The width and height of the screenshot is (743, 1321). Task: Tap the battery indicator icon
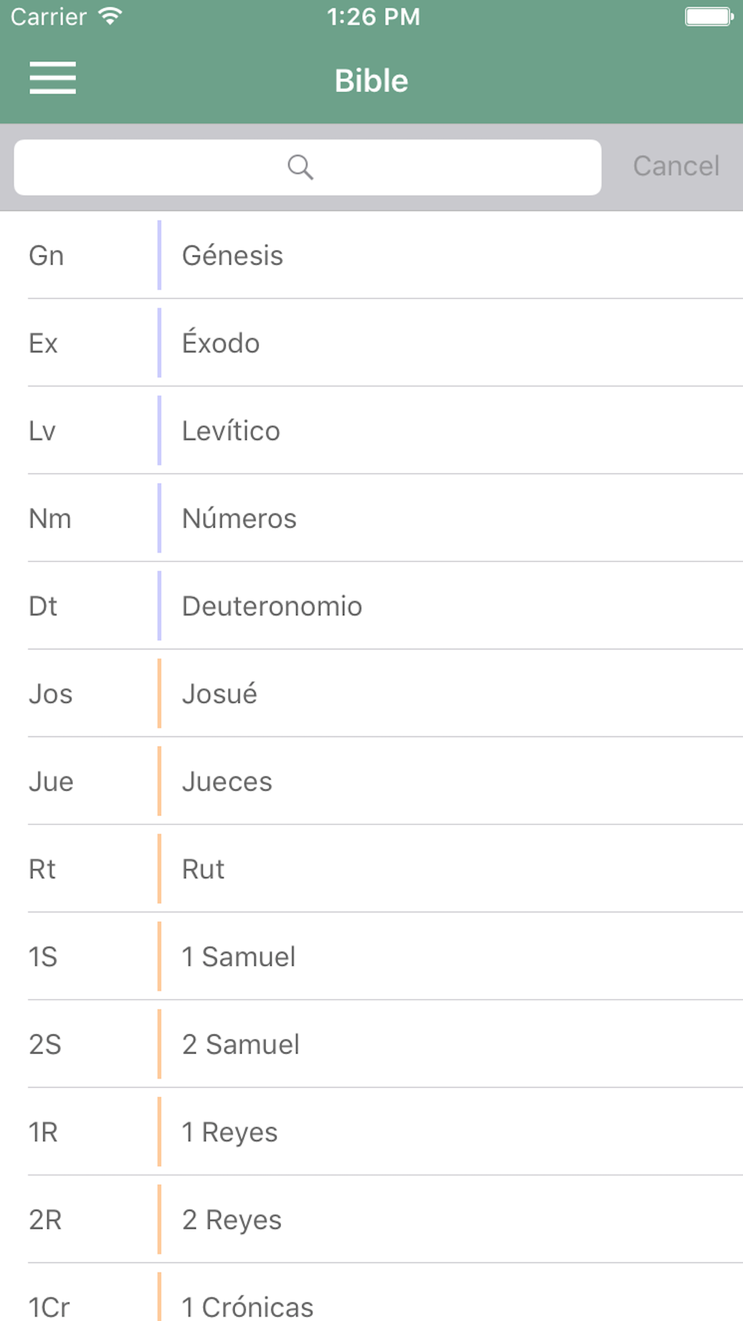tap(709, 16)
